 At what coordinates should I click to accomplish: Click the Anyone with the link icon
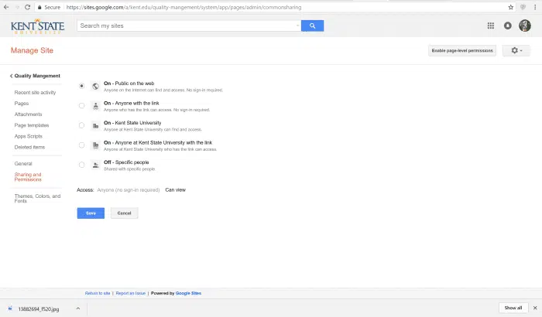coord(96,106)
